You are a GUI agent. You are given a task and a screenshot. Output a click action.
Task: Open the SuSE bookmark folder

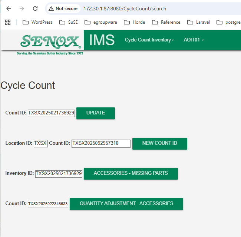pyautogui.click(x=69, y=22)
